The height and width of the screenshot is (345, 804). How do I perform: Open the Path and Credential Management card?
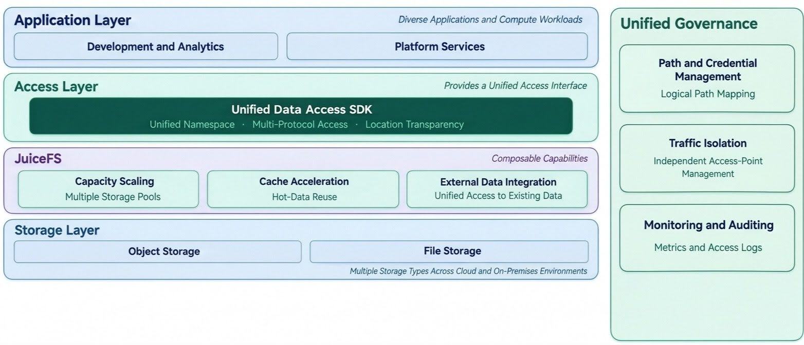point(707,79)
